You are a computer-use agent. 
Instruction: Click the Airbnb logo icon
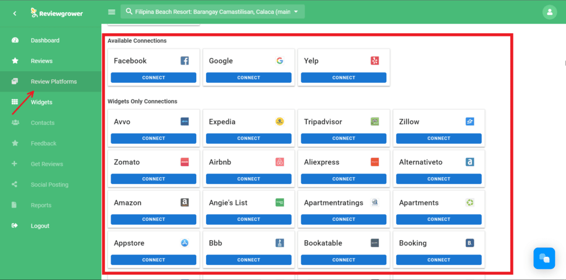point(280,162)
